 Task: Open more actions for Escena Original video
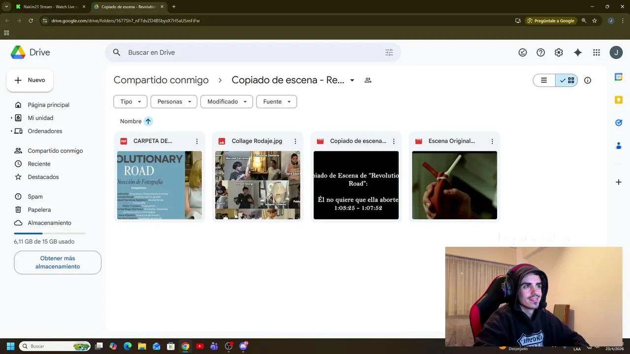pyautogui.click(x=492, y=141)
